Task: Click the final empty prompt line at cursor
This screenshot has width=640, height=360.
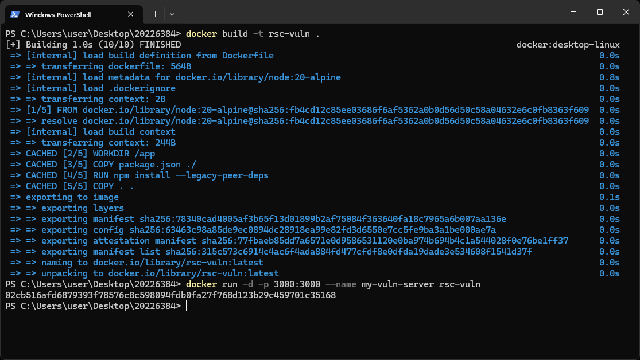Action: pos(96,306)
